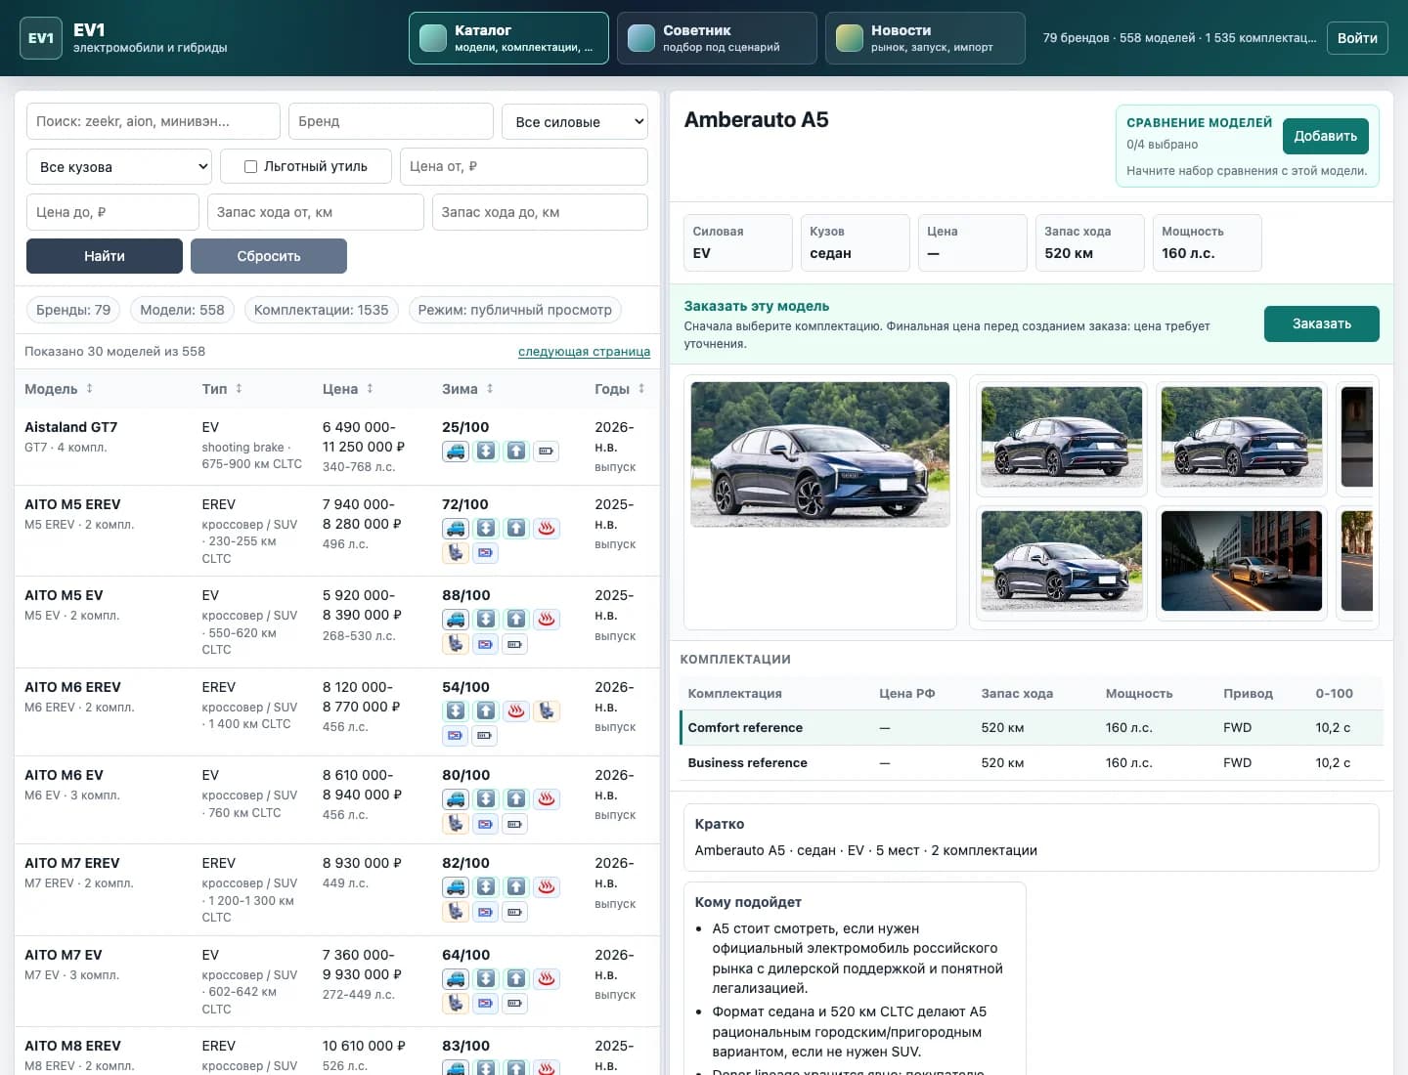The image size is (1408, 1075).
Task: Focus the Бренд input field
Action: (391, 121)
